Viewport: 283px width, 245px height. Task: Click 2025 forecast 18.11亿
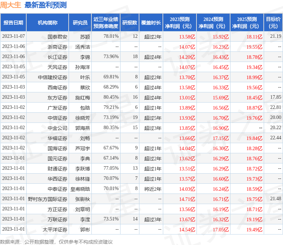pos(255,37)
